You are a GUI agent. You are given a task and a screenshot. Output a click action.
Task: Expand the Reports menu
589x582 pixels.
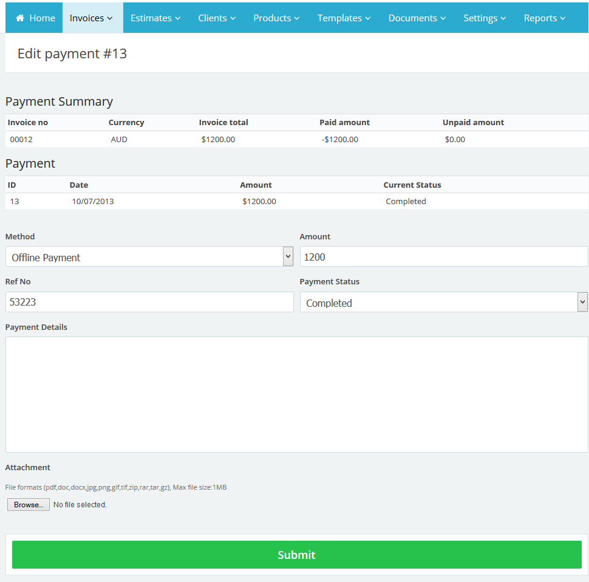pos(545,18)
